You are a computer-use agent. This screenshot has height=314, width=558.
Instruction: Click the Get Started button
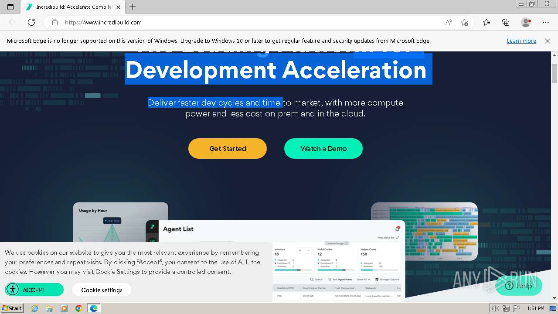pos(228,148)
